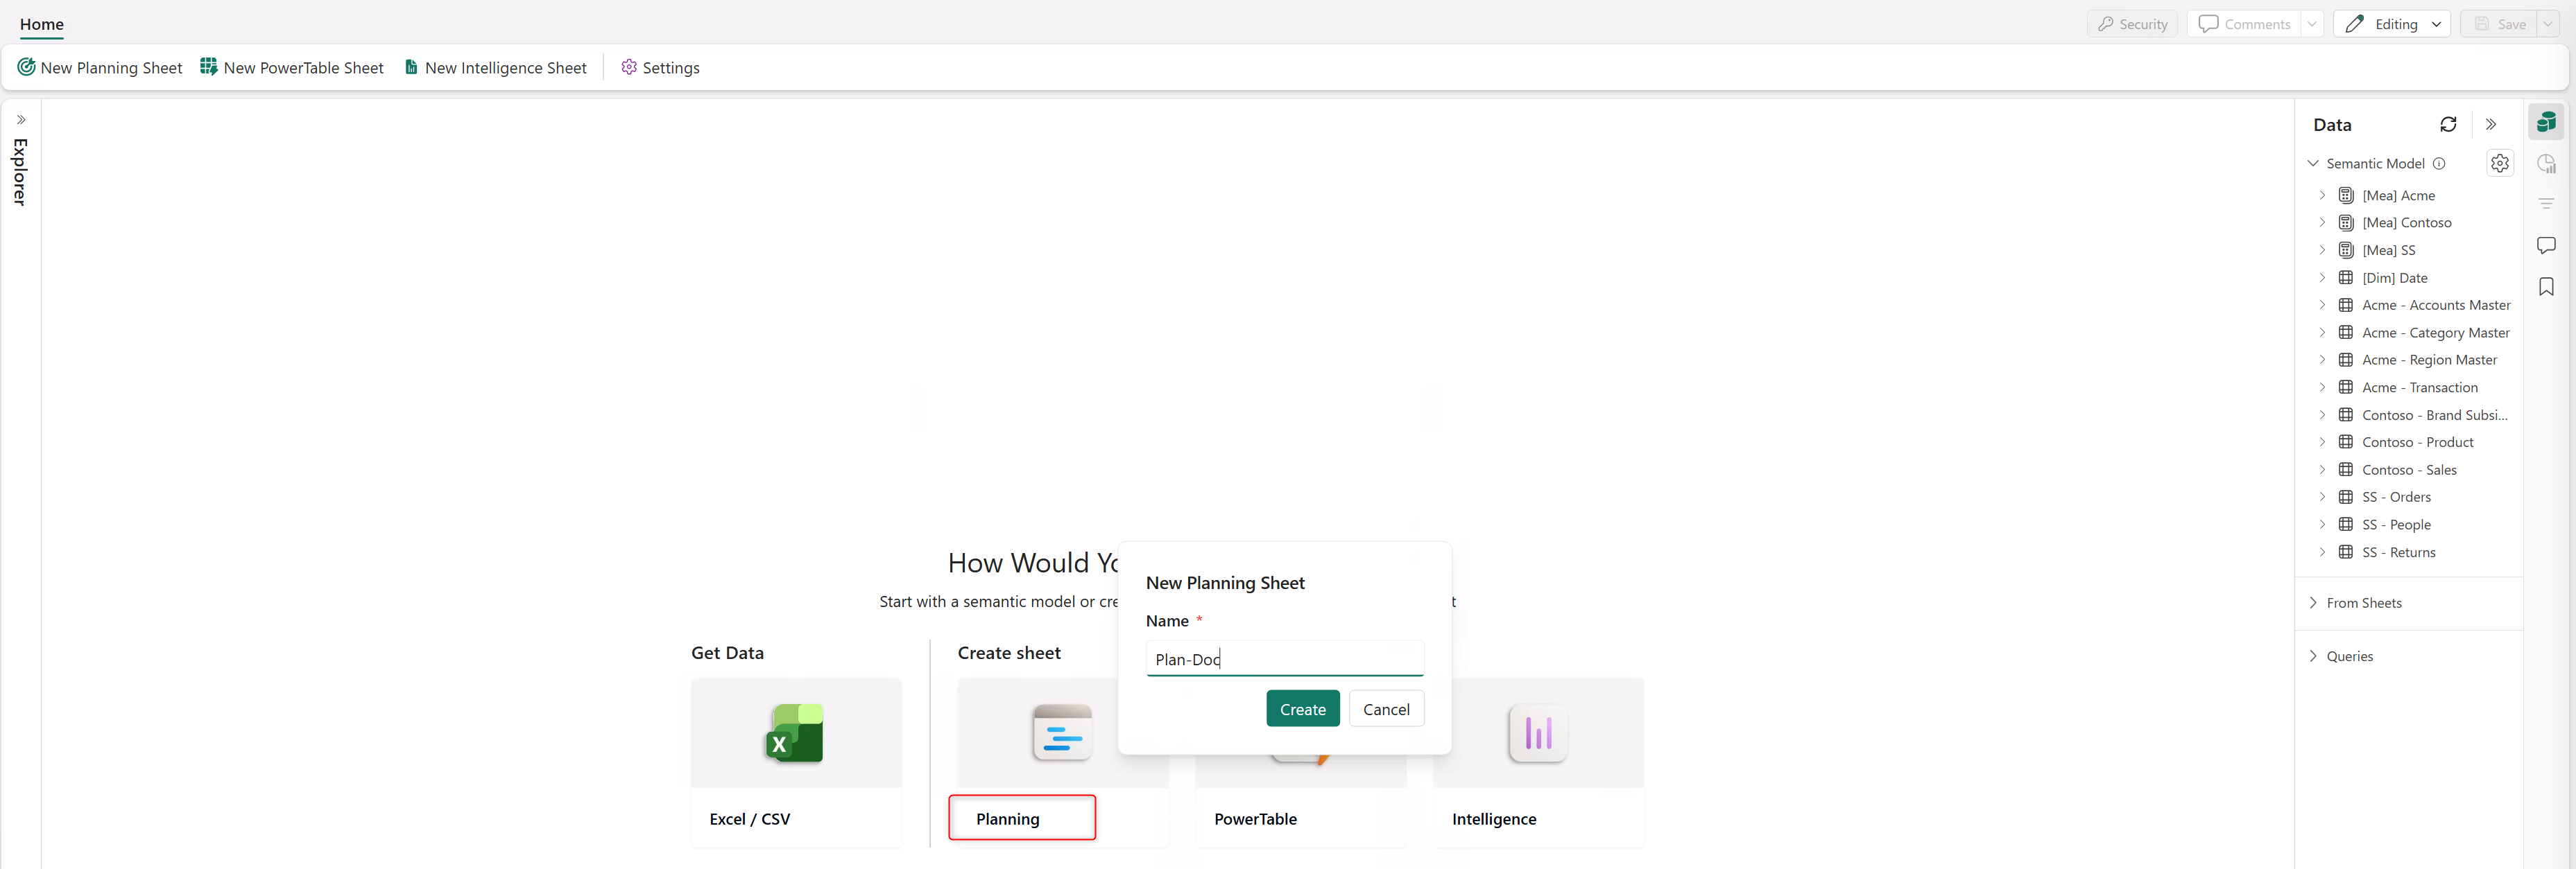Click the Name input field
2576x869 pixels.
1284,658
